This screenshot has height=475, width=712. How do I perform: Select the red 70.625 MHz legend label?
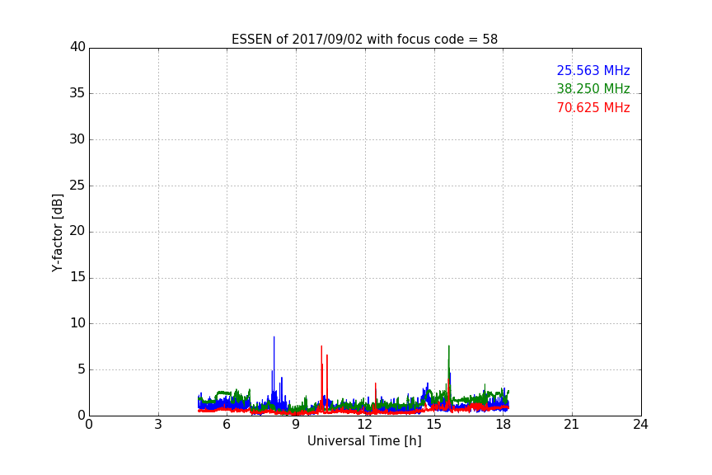pyautogui.click(x=593, y=108)
